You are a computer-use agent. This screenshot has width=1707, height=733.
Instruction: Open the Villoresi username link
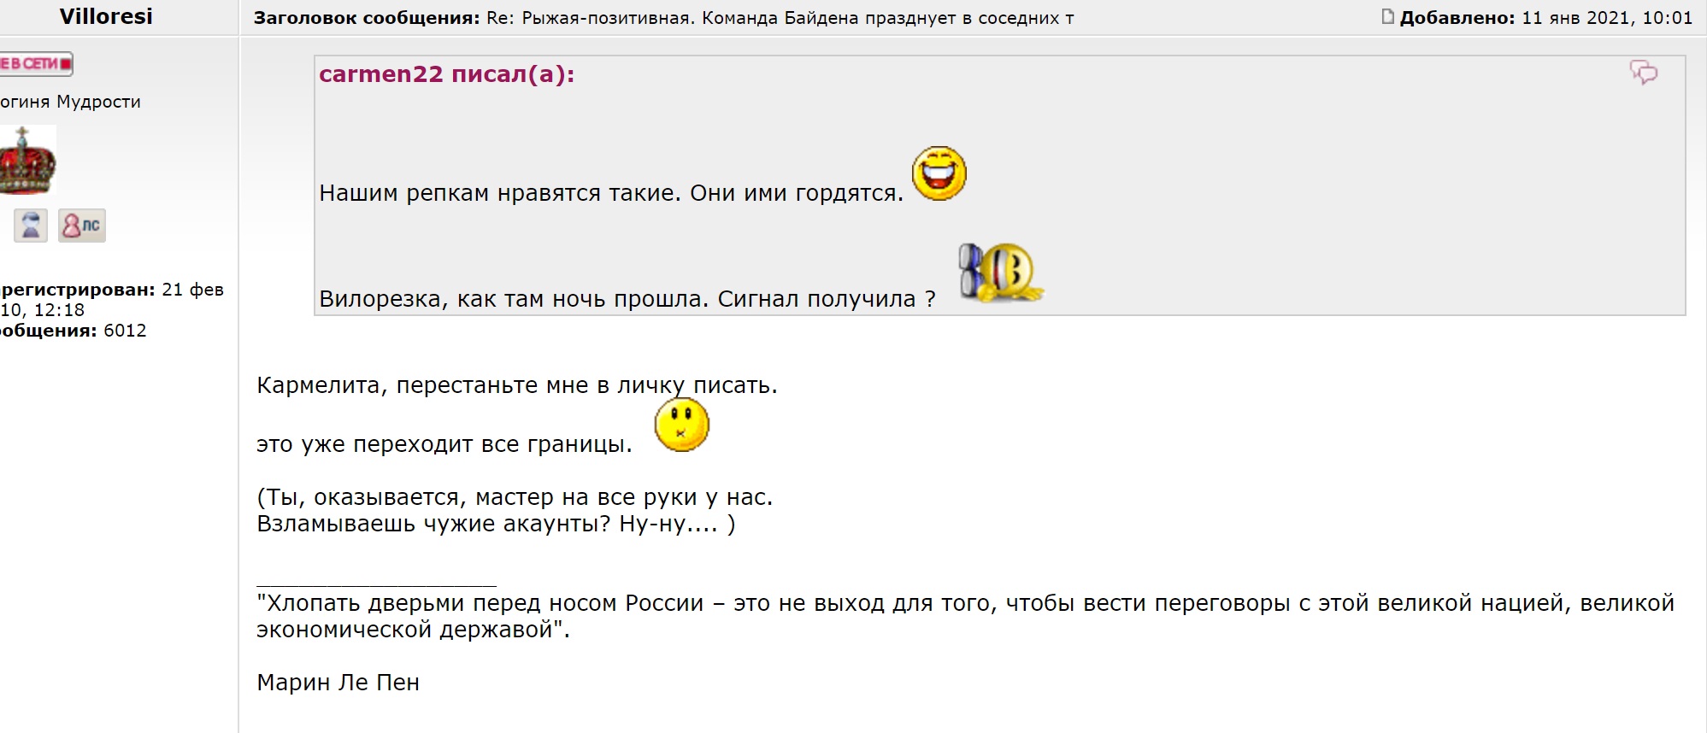point(106,17)
